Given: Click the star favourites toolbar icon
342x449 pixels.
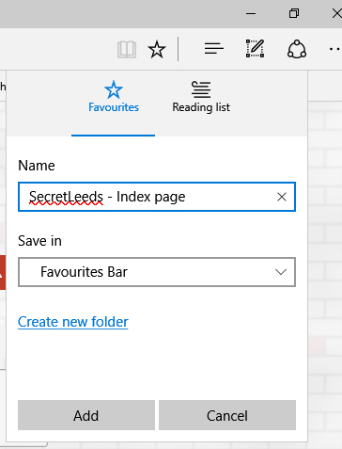Looking at the screenshot, I should pyautogui.click(x=157, y=49).
